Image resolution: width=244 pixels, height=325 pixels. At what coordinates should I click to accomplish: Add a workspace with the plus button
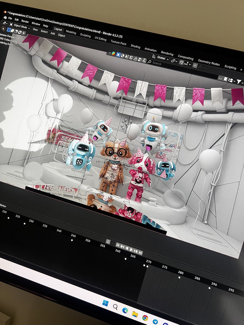point(241,70)
